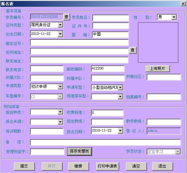Click into 联系电话 input field

[x=47, y=69]
